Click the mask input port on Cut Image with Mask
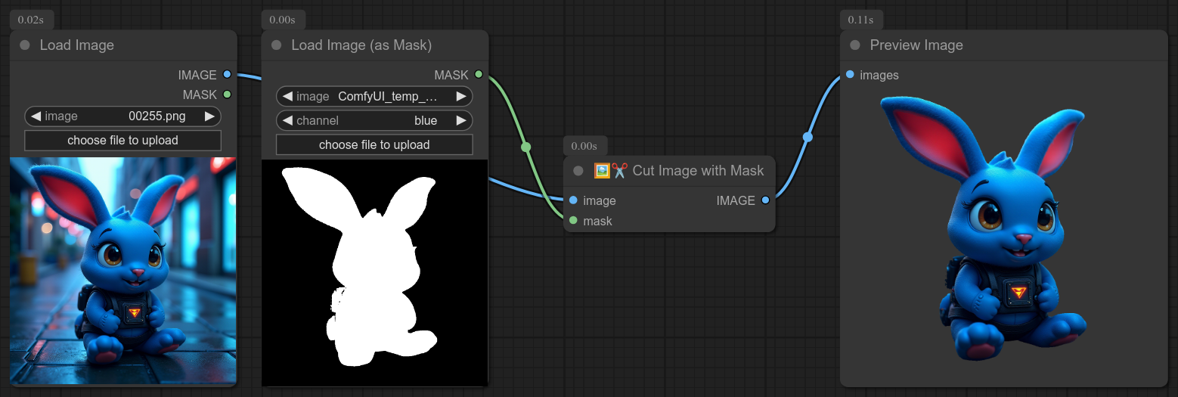The height and width of the screenshot is (397, 1178). (x=573, y=221)
